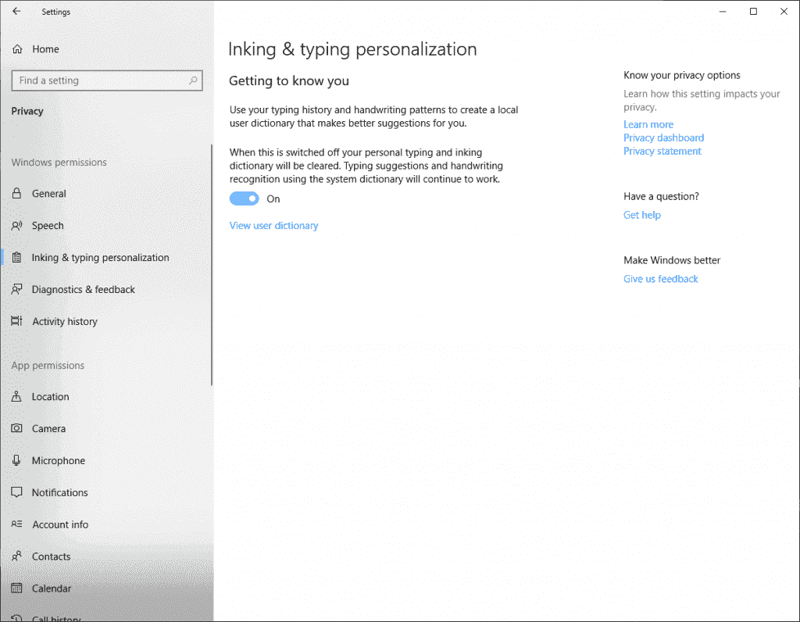Close the Settings window
800x622 pixels.
click(784, 11)
